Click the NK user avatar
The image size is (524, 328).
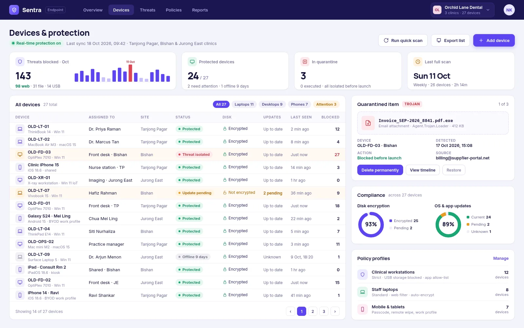coord(509,10)
